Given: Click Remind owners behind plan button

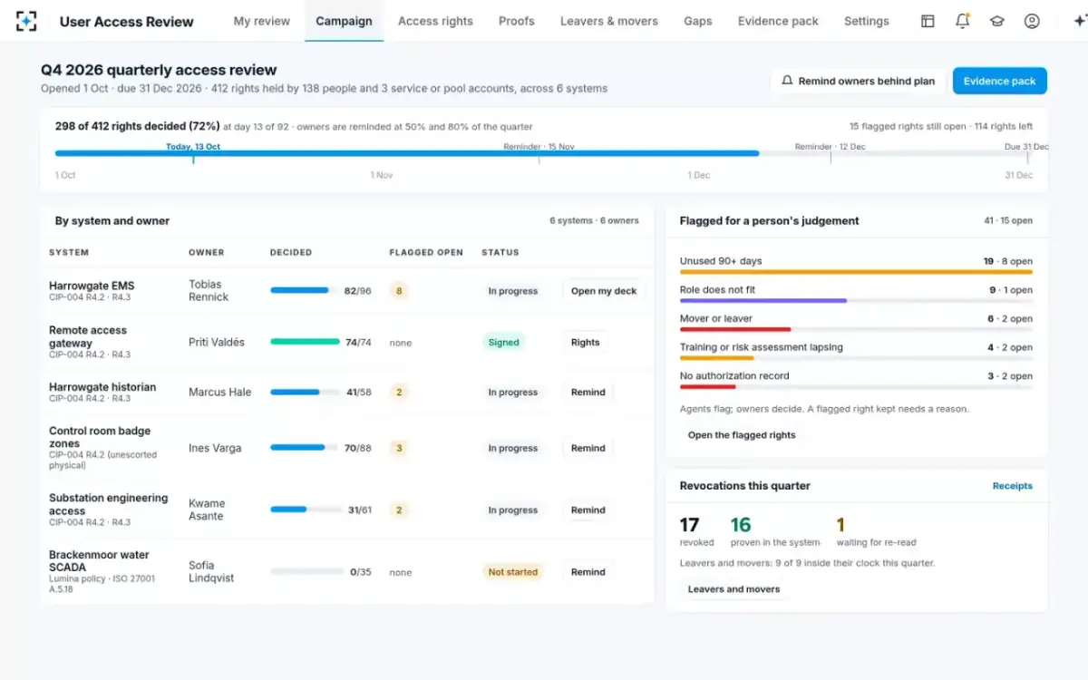Looking at the screenshot, I should coord(858,81).
